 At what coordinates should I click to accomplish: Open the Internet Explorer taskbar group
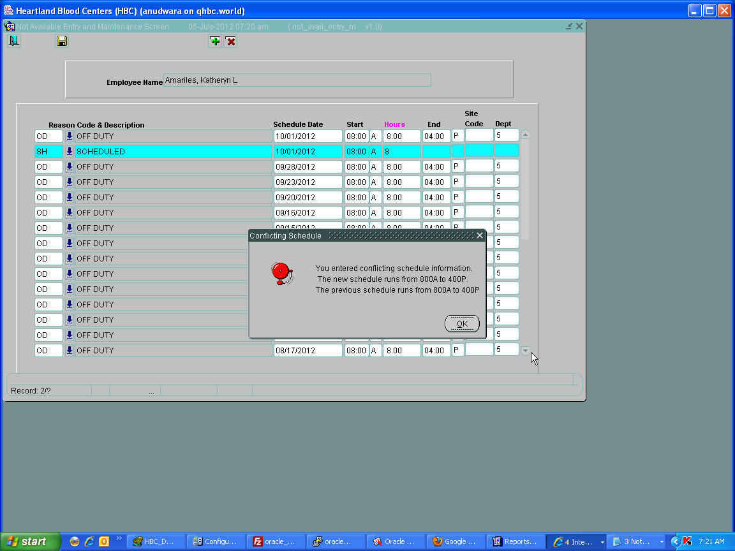tap(576, 541)
